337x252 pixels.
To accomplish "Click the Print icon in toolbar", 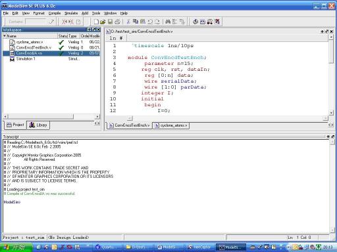I will click(117, 22).
